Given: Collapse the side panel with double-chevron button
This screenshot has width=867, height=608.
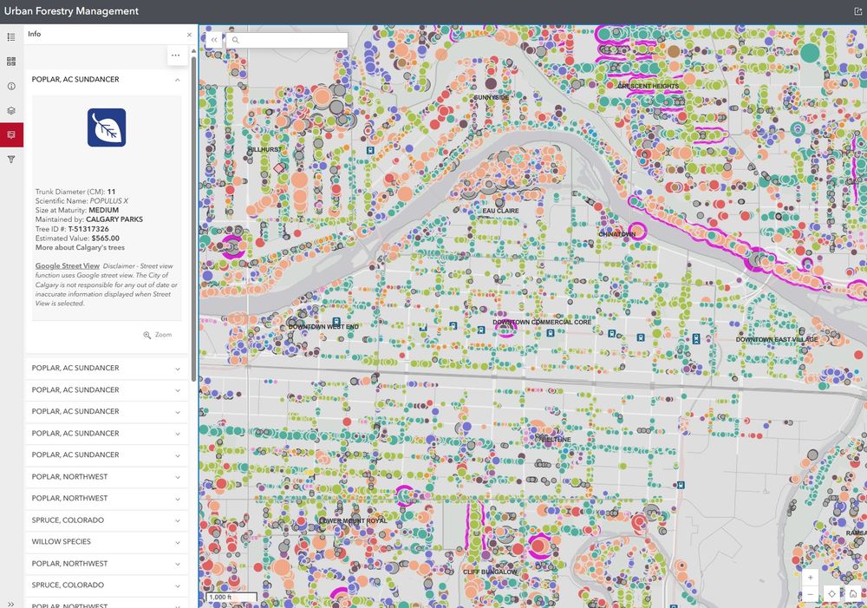Looking at the screenshot, I should tap(214, 40).
